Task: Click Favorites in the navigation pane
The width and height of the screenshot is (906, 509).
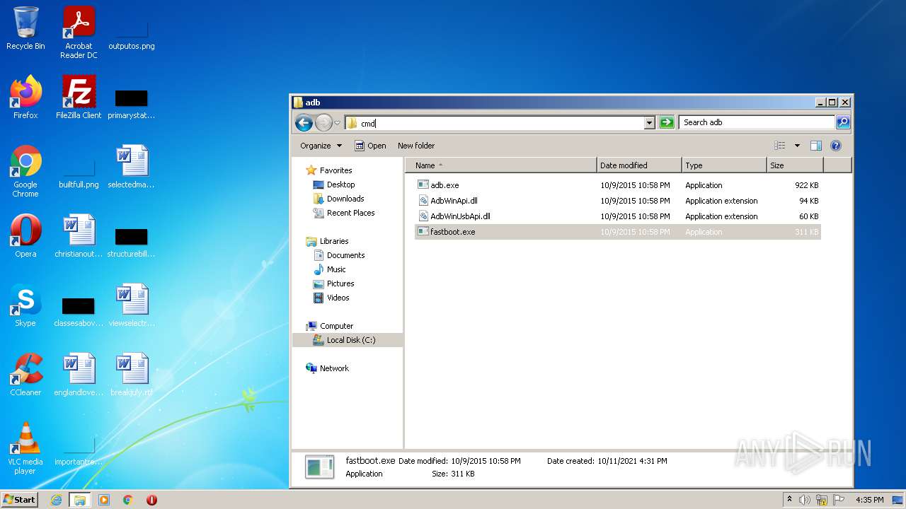Action: (x=336, y=170)
